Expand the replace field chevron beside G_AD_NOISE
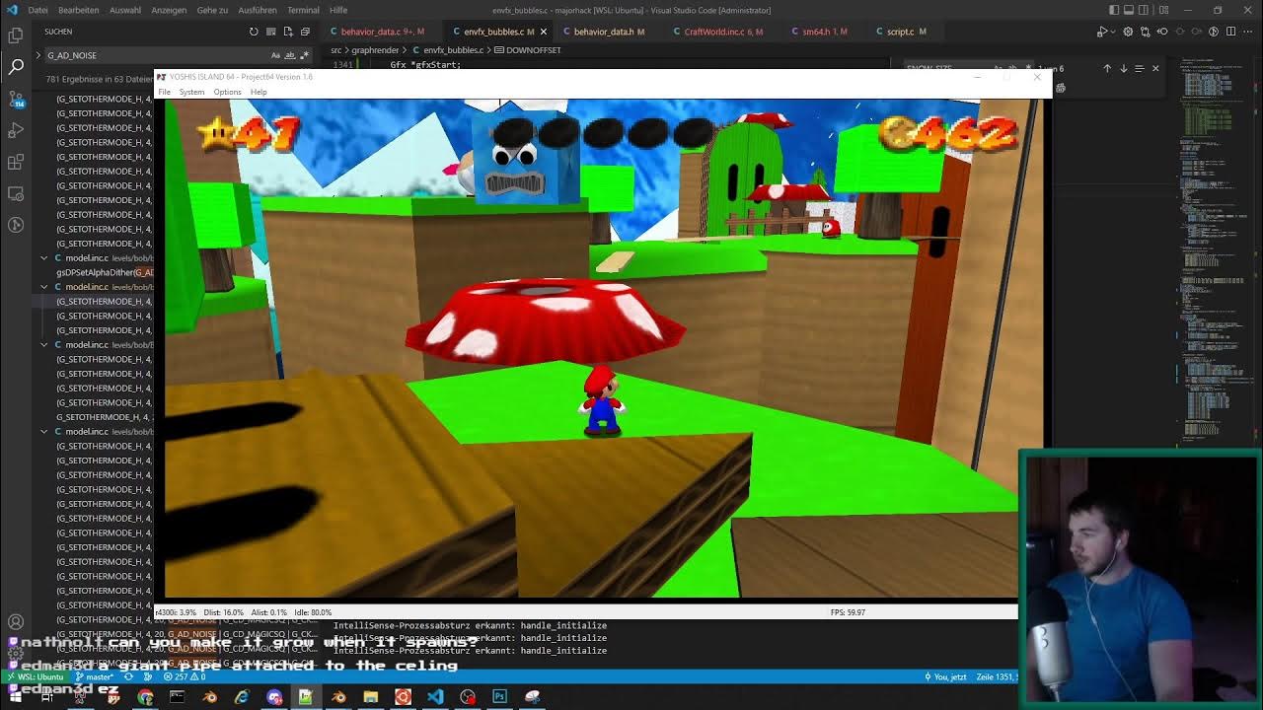Image resolution: width=1263 pixels, height=710 pixels. [x=38, y=55]
